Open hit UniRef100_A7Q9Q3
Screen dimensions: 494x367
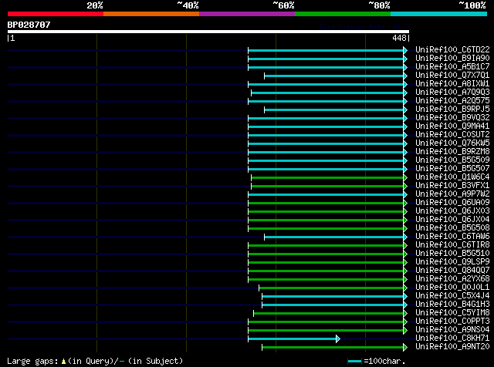tap(452, 93)
